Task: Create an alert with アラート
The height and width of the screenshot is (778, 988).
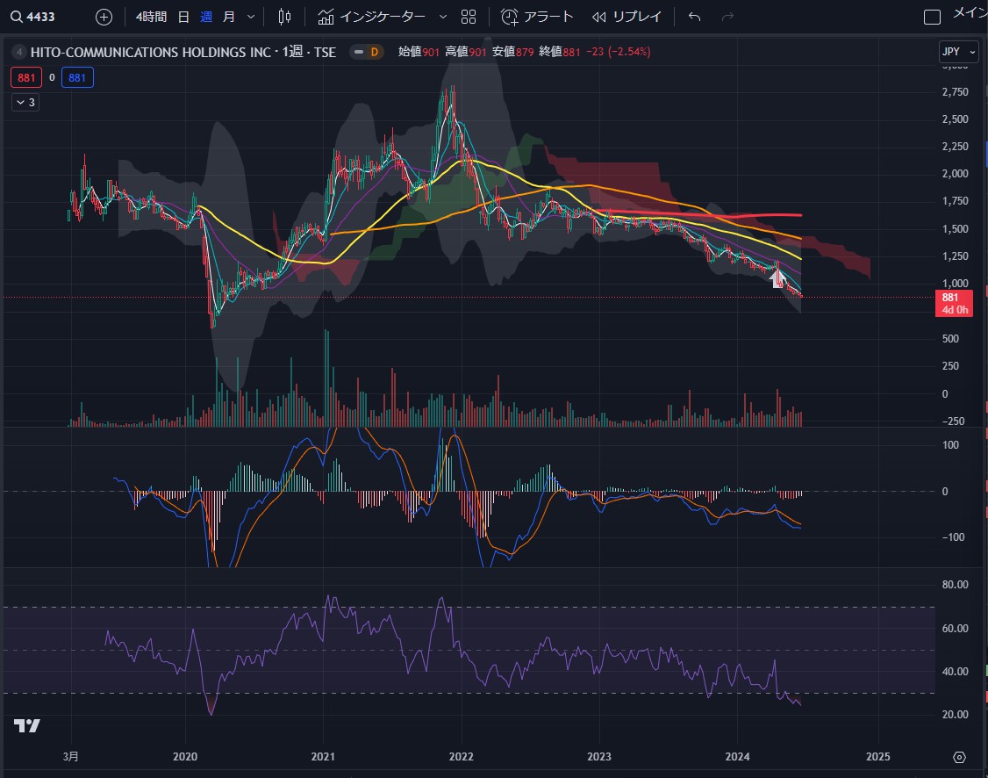Action: pyautogui.click(x=537, y=17)
